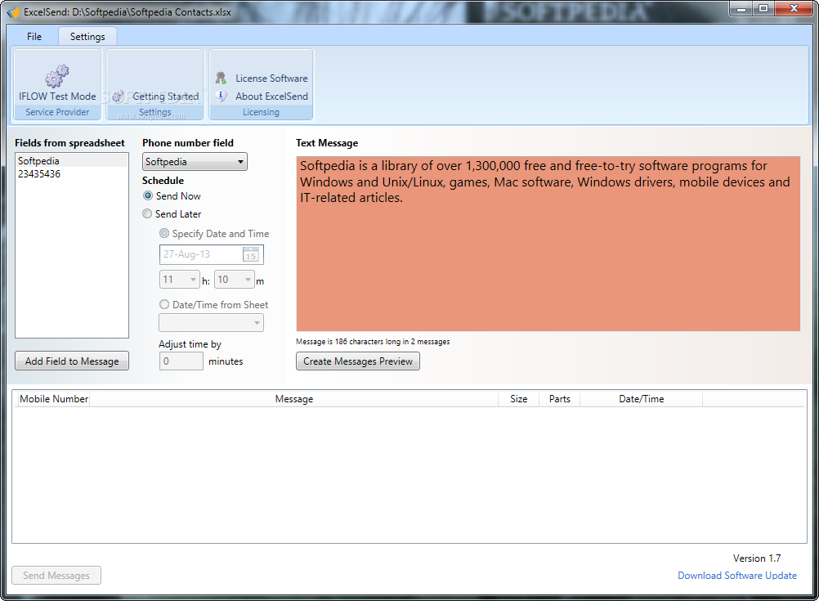819x601 pixels.
Task: Expand the hour dropdown showing 11
Action: [179, 280]
